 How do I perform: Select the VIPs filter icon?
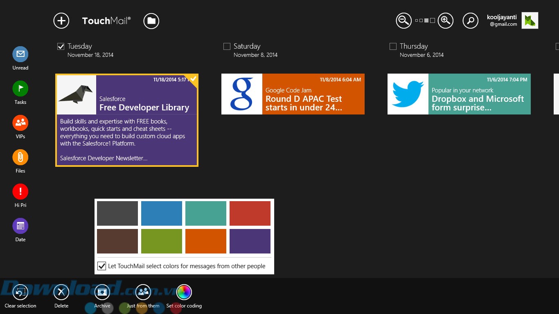pyautogui.click(x=20, y=123)
